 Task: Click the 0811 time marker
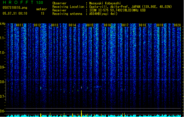pos(20,25)
